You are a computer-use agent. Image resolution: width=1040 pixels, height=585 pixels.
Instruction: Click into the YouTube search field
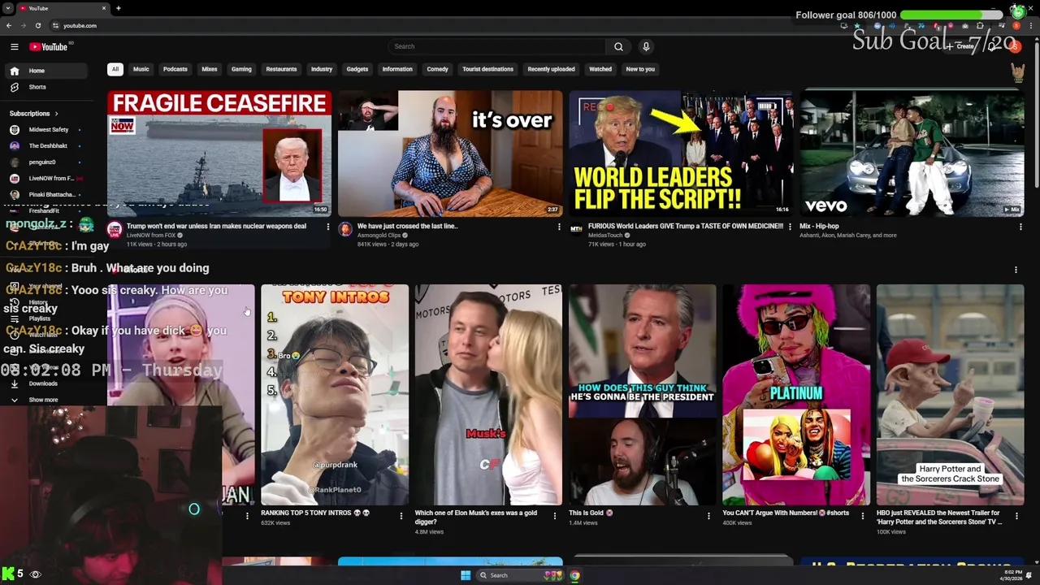(x=497, y=46)
